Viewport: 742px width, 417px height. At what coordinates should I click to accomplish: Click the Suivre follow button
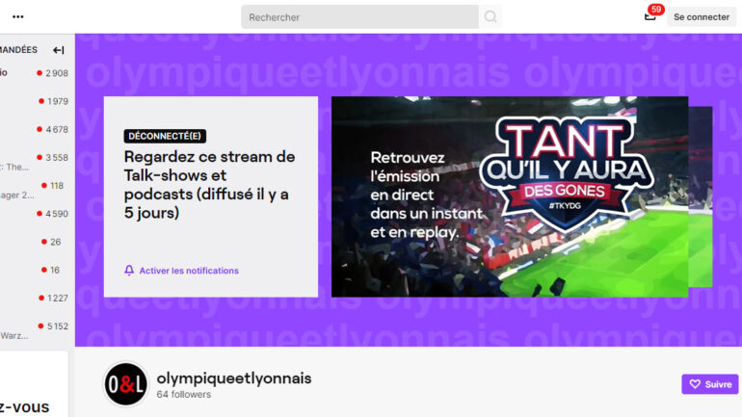tap(710, 384)
